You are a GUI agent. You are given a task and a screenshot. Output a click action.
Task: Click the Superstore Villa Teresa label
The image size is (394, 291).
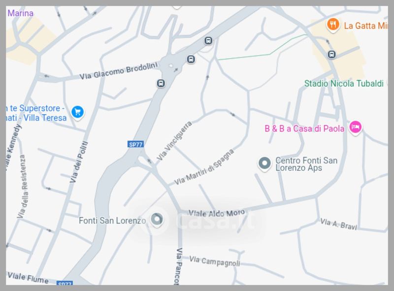tap(36, 113)
